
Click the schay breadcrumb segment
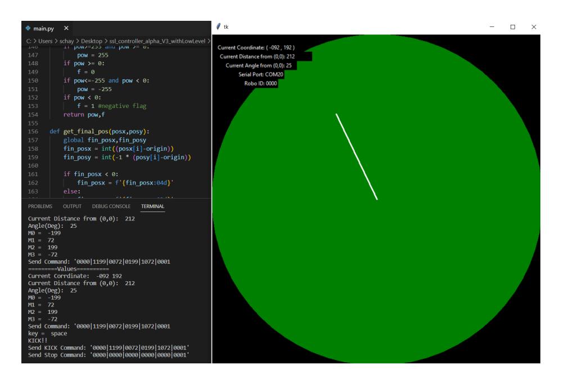tap(66, 41)
